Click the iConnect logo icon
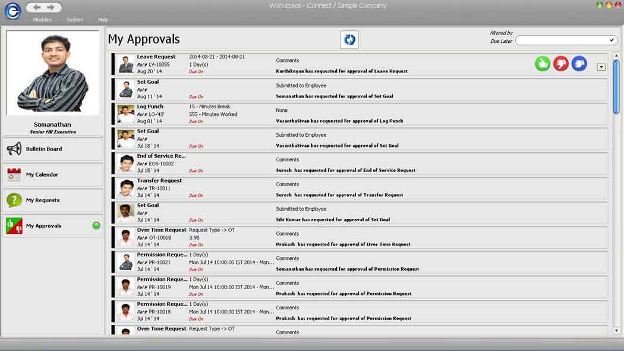 (12, 11)
